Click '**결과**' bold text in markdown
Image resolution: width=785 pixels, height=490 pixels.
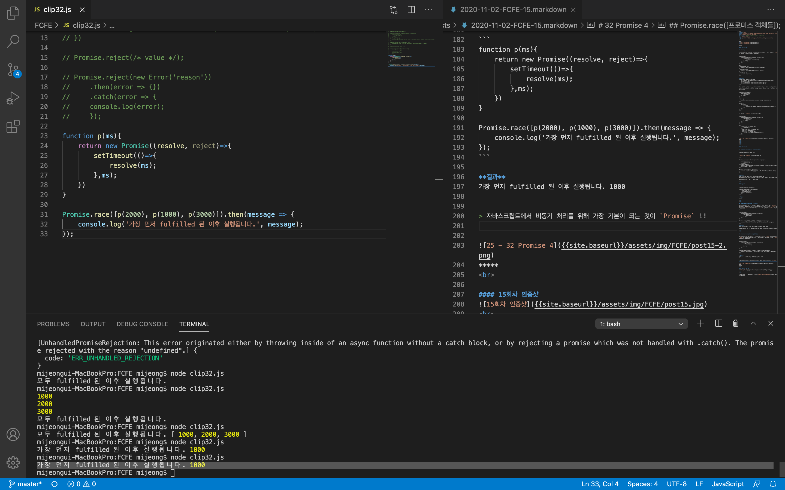pos(492,177)
